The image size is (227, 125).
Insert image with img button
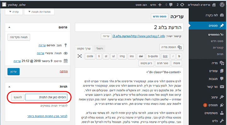(x=122, y=56)
